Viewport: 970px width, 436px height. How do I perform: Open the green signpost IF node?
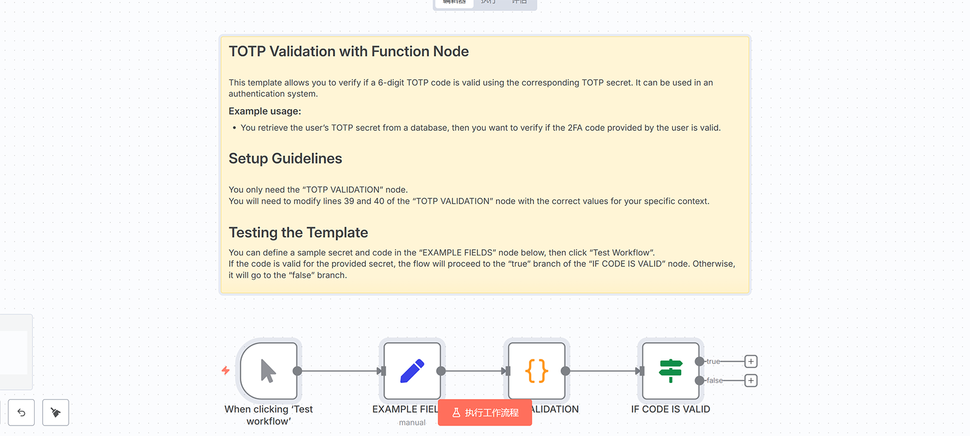670,371
